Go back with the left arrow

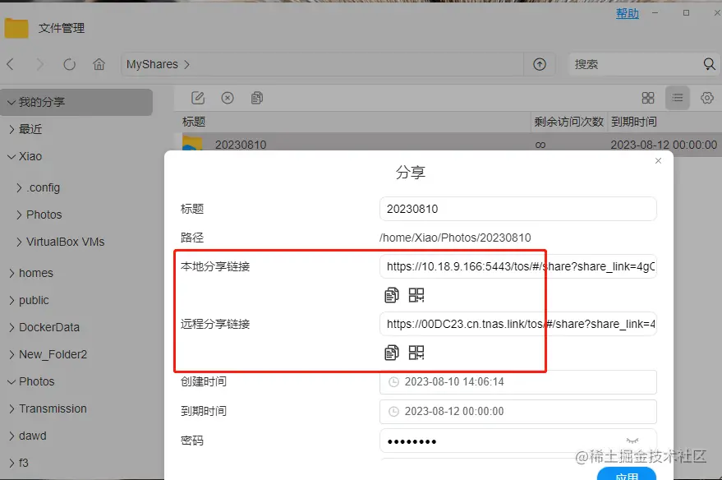pyautogui.click(x=10, y=64)
